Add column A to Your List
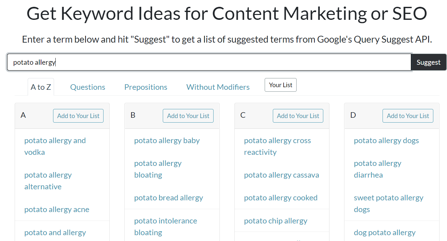The image size is (447, 241). [78, 116]
